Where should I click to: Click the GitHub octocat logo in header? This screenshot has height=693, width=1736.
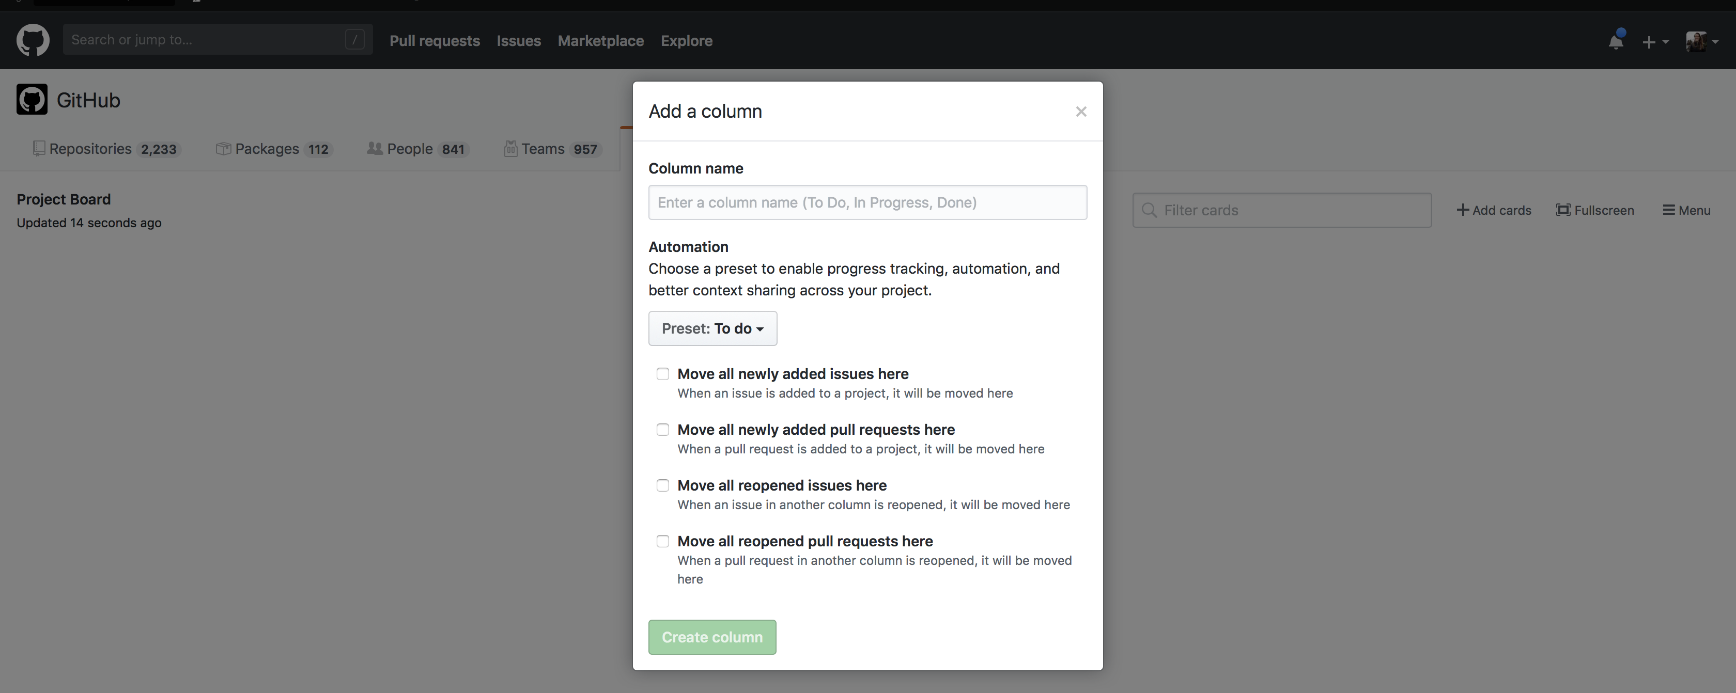33,40
